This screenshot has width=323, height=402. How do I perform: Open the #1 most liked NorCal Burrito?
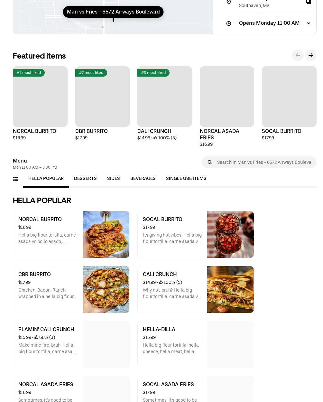click(x=40, y=97)
